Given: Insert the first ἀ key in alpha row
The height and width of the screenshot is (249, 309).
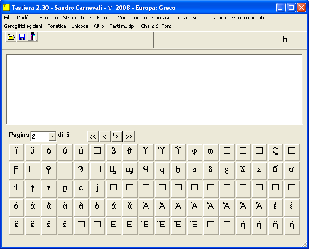Looking at the screenshot, I should coord(16,207).
